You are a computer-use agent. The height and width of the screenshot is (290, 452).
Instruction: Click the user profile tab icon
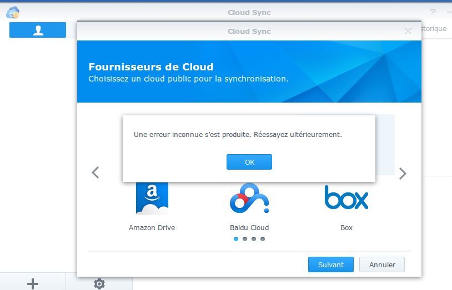tap(38, 30)
